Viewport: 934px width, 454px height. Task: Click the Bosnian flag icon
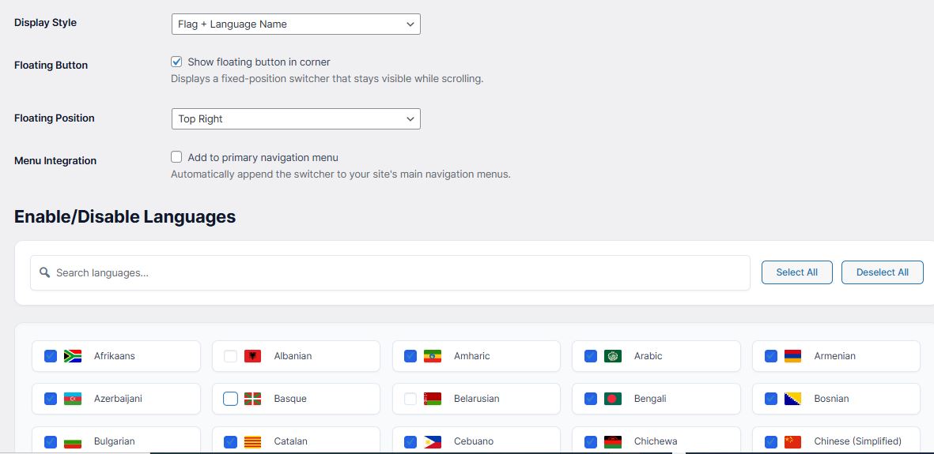coord(792,399)
